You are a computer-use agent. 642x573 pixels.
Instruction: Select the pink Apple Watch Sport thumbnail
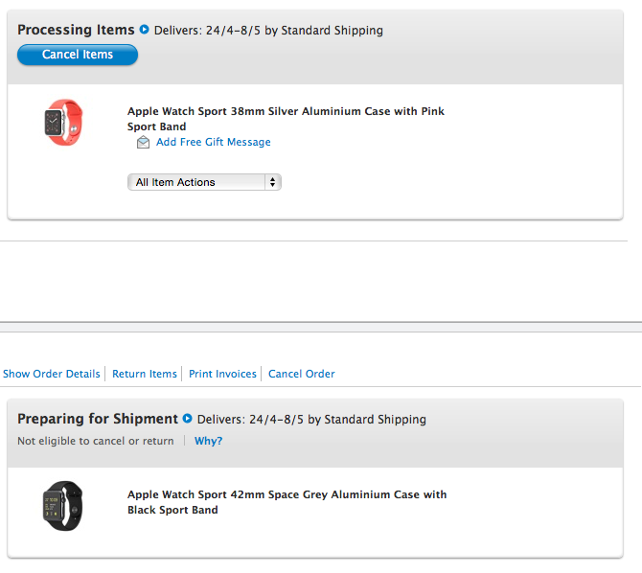pos(63,122)
